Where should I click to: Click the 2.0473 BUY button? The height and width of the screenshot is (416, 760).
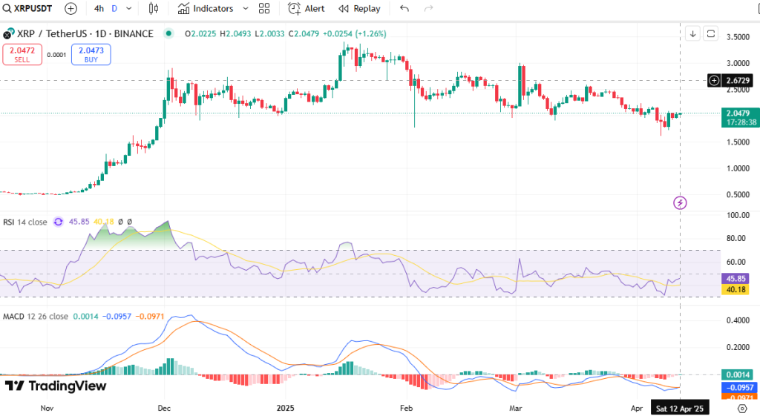(91, 54)
